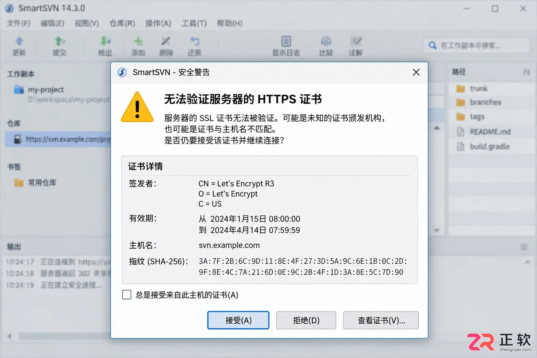
Task: Open the 文件(F) menu
Action: click(19, 23)
